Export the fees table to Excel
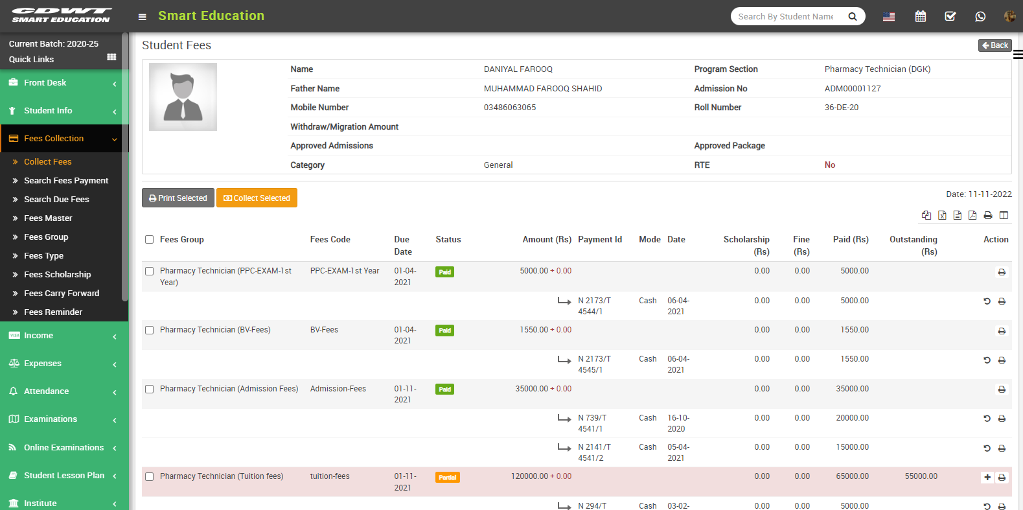Viewport: 1023px width, 510px height. coord(942,215)
